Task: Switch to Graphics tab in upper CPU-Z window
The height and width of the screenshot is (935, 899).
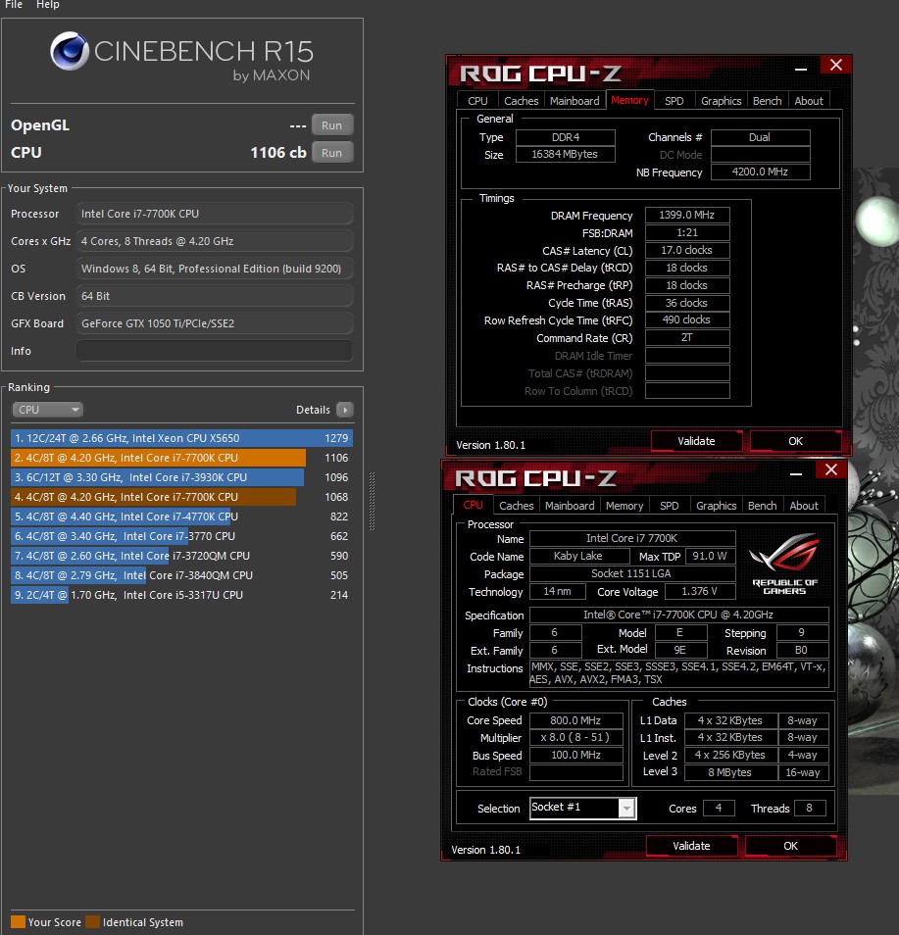Action: pyautogui.click(x=721, y=101)
